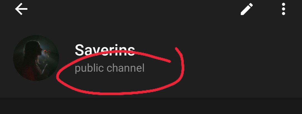Return to the previous chat screen
The width and height of the screenshot is (302, 114).
pyautogui.click(x=21, y=9)
